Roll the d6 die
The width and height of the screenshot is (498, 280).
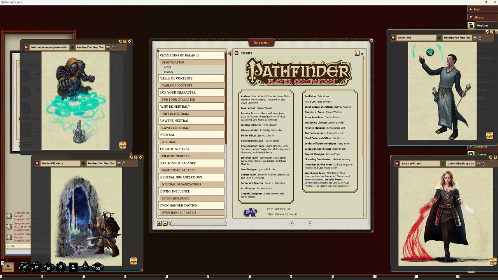point(72,266)
